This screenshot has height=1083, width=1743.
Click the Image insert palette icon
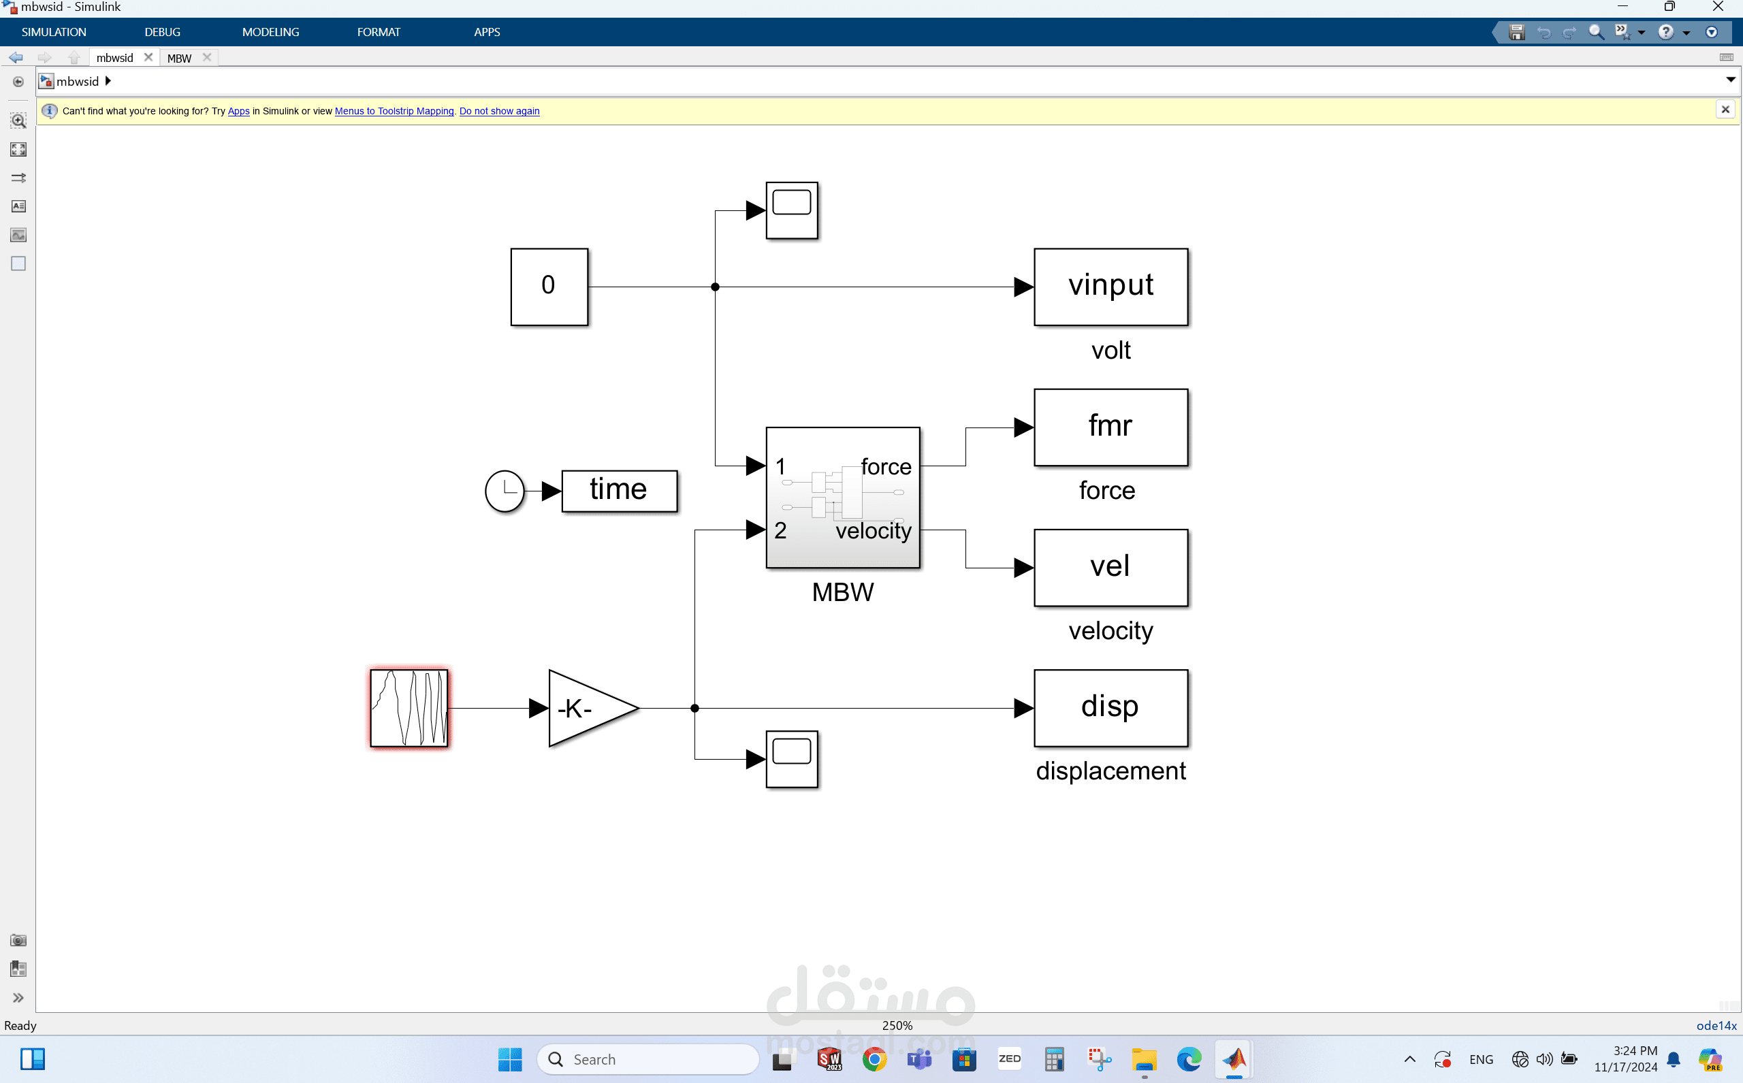18,235
